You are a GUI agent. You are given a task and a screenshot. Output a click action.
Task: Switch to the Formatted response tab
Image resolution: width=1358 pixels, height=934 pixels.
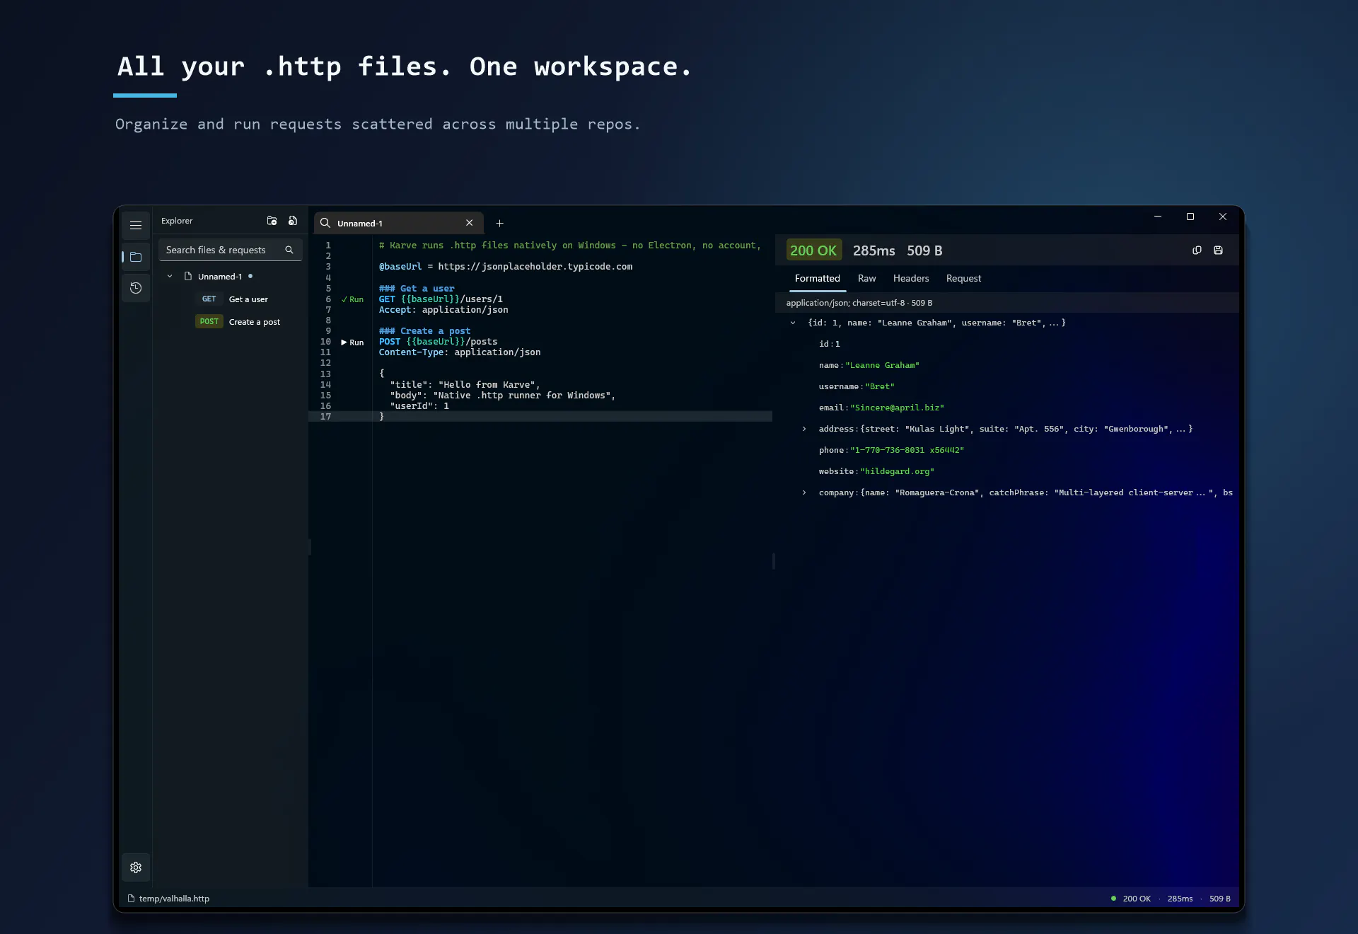pos(817,279)
